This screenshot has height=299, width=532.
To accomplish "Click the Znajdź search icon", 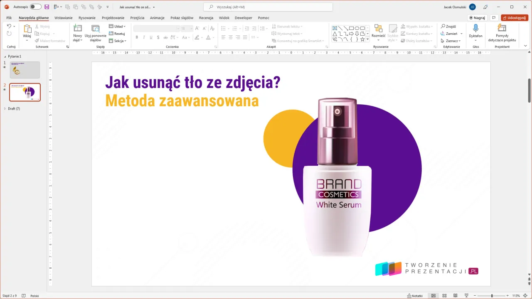I will [444, 26].
